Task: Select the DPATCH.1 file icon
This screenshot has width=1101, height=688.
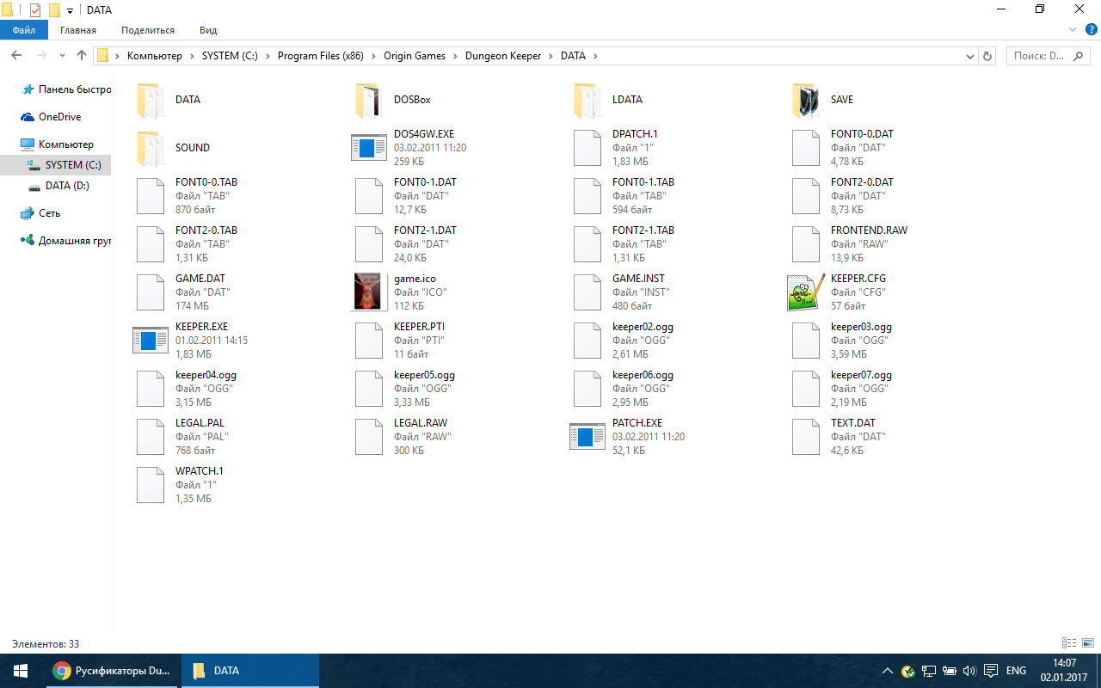Action: coord(587,148)
